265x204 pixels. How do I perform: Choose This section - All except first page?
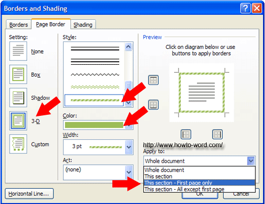click(x=199, y=189)
